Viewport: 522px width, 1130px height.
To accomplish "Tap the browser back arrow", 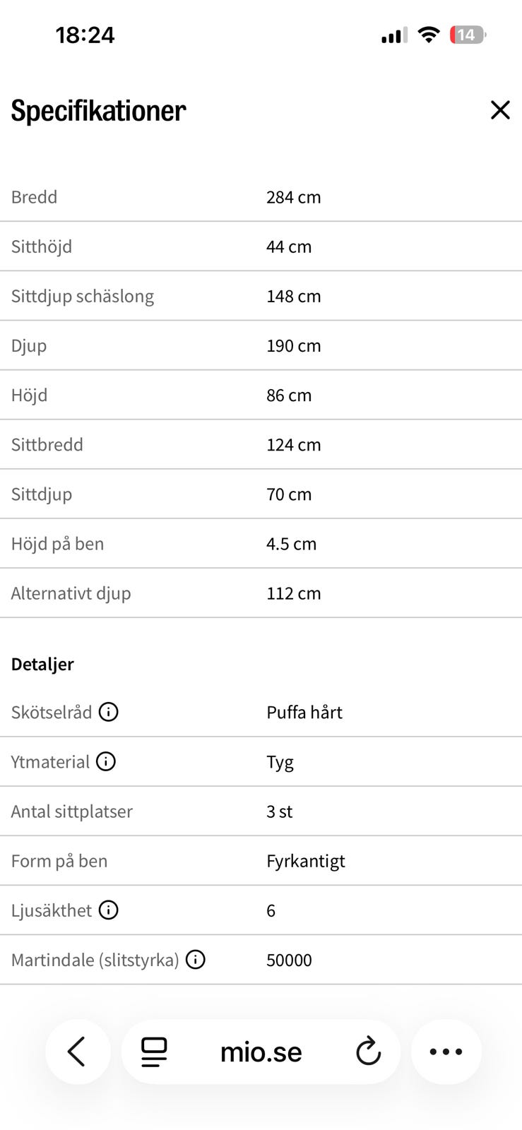I will pyautogui.click(x=78, y=1052).
